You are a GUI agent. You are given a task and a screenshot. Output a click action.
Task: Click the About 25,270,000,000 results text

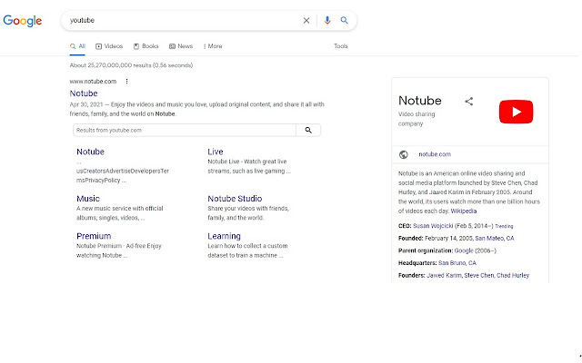point(131,65)
